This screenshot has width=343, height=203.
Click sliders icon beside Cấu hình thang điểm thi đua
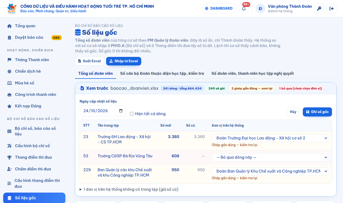coord(9,184)
